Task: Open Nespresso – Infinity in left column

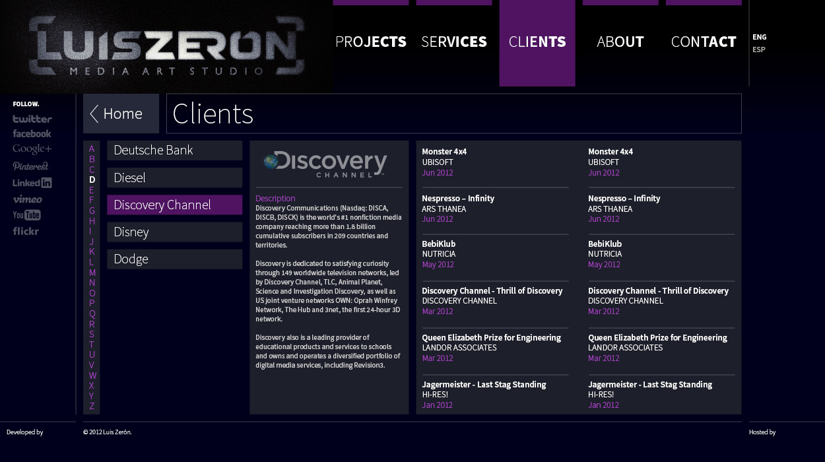Action: [458, 199]
